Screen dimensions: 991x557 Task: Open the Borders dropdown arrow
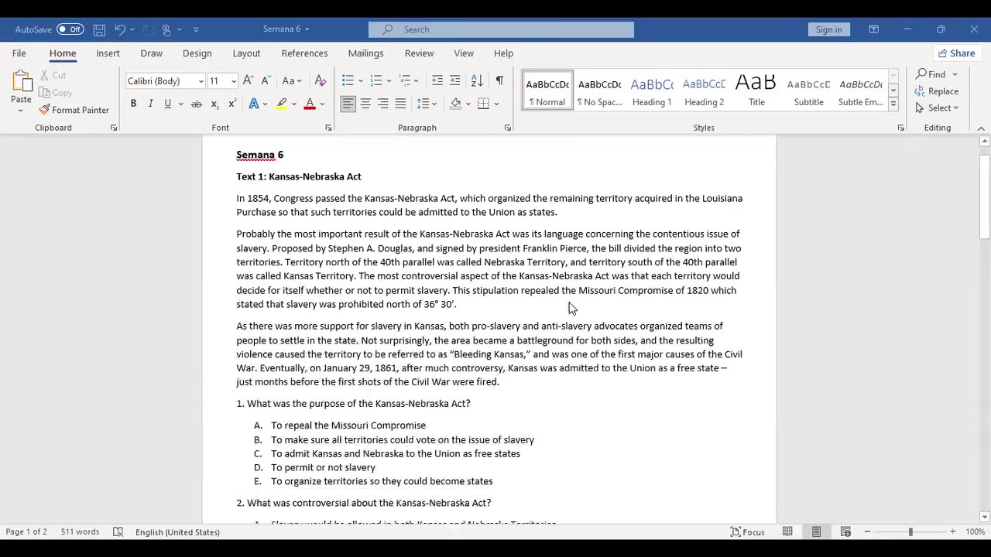(x=496, y=104)
